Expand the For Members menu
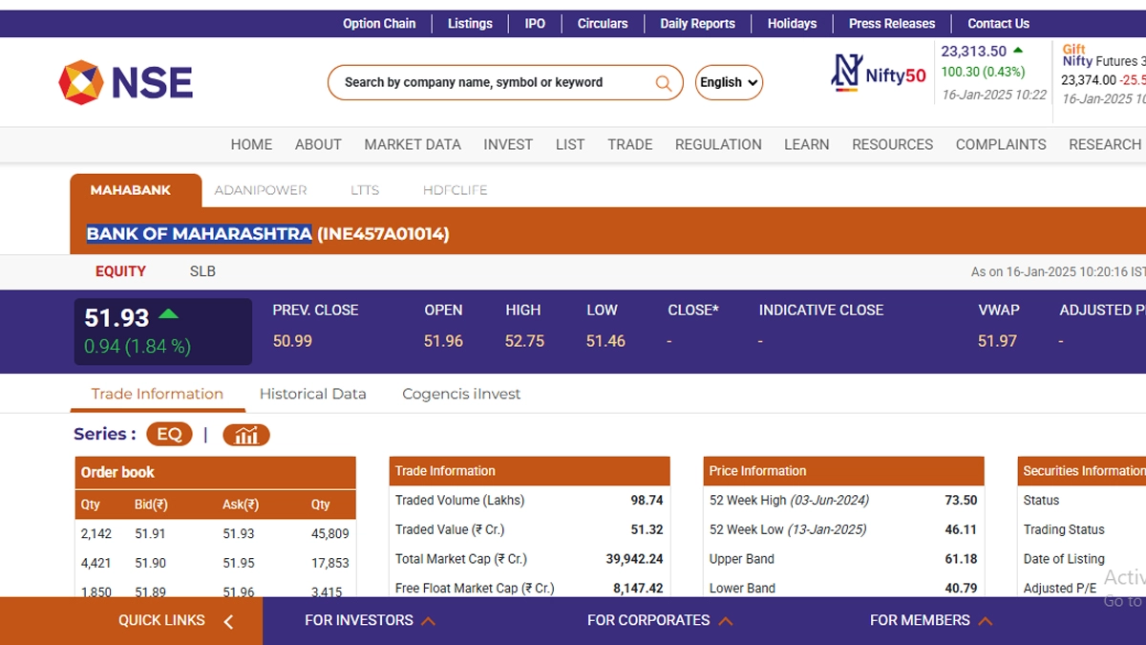This screenshot has width=1146, height=645. click(930, 621)
